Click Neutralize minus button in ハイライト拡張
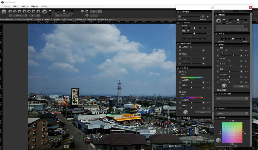 point(179,16)
